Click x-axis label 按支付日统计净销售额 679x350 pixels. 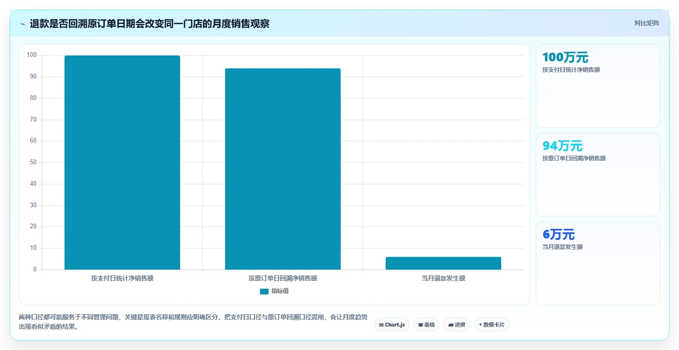[122, 278]
